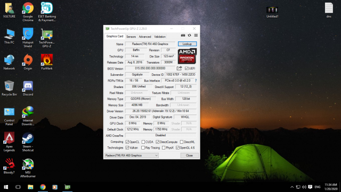Click the Subvendor Gigabyte field
The image size is (341, 192).
pos(137,74)
